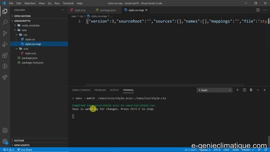Open the VS Code logo menu
This screenshot has height=152, width=270.
4,3
